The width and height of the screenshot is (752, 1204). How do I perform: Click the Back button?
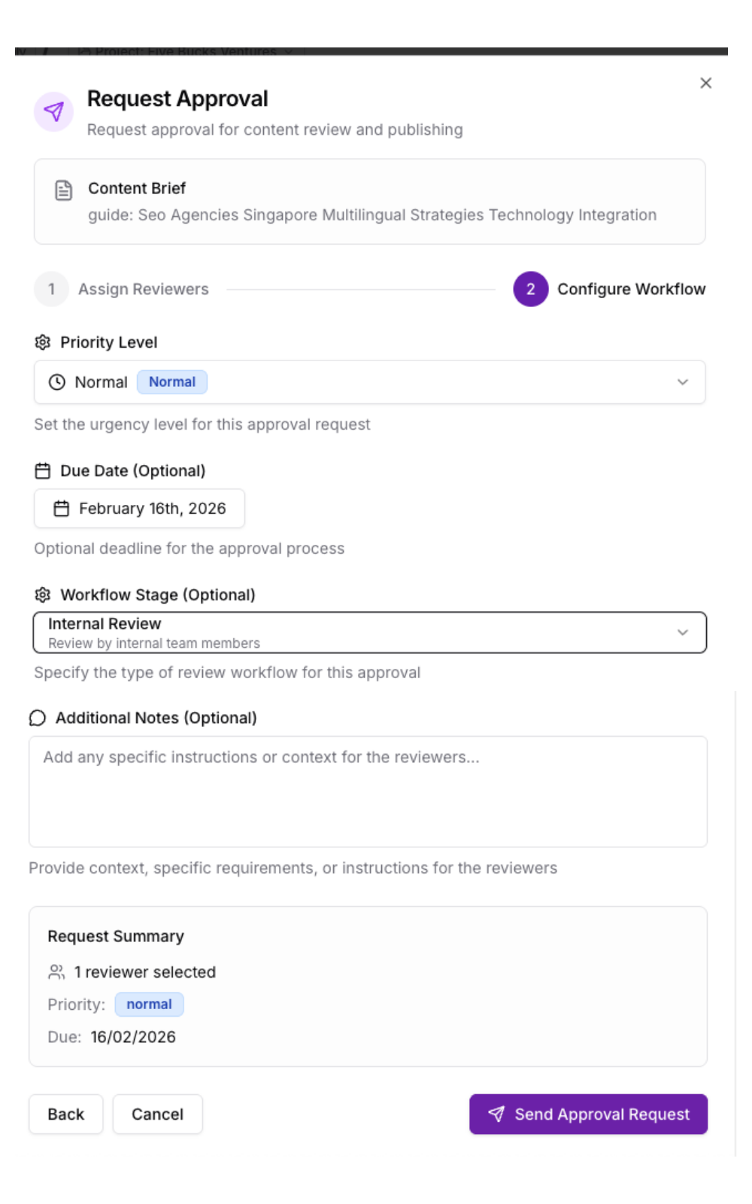(x=66, y=1114)
